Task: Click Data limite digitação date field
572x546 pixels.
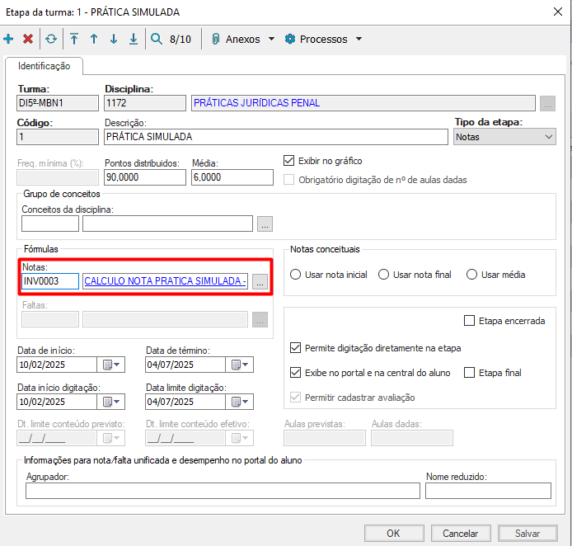Action: point(185,402)
